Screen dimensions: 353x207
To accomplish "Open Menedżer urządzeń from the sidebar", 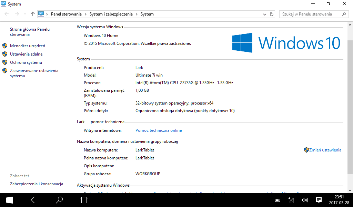I will [x=28, y=46].
